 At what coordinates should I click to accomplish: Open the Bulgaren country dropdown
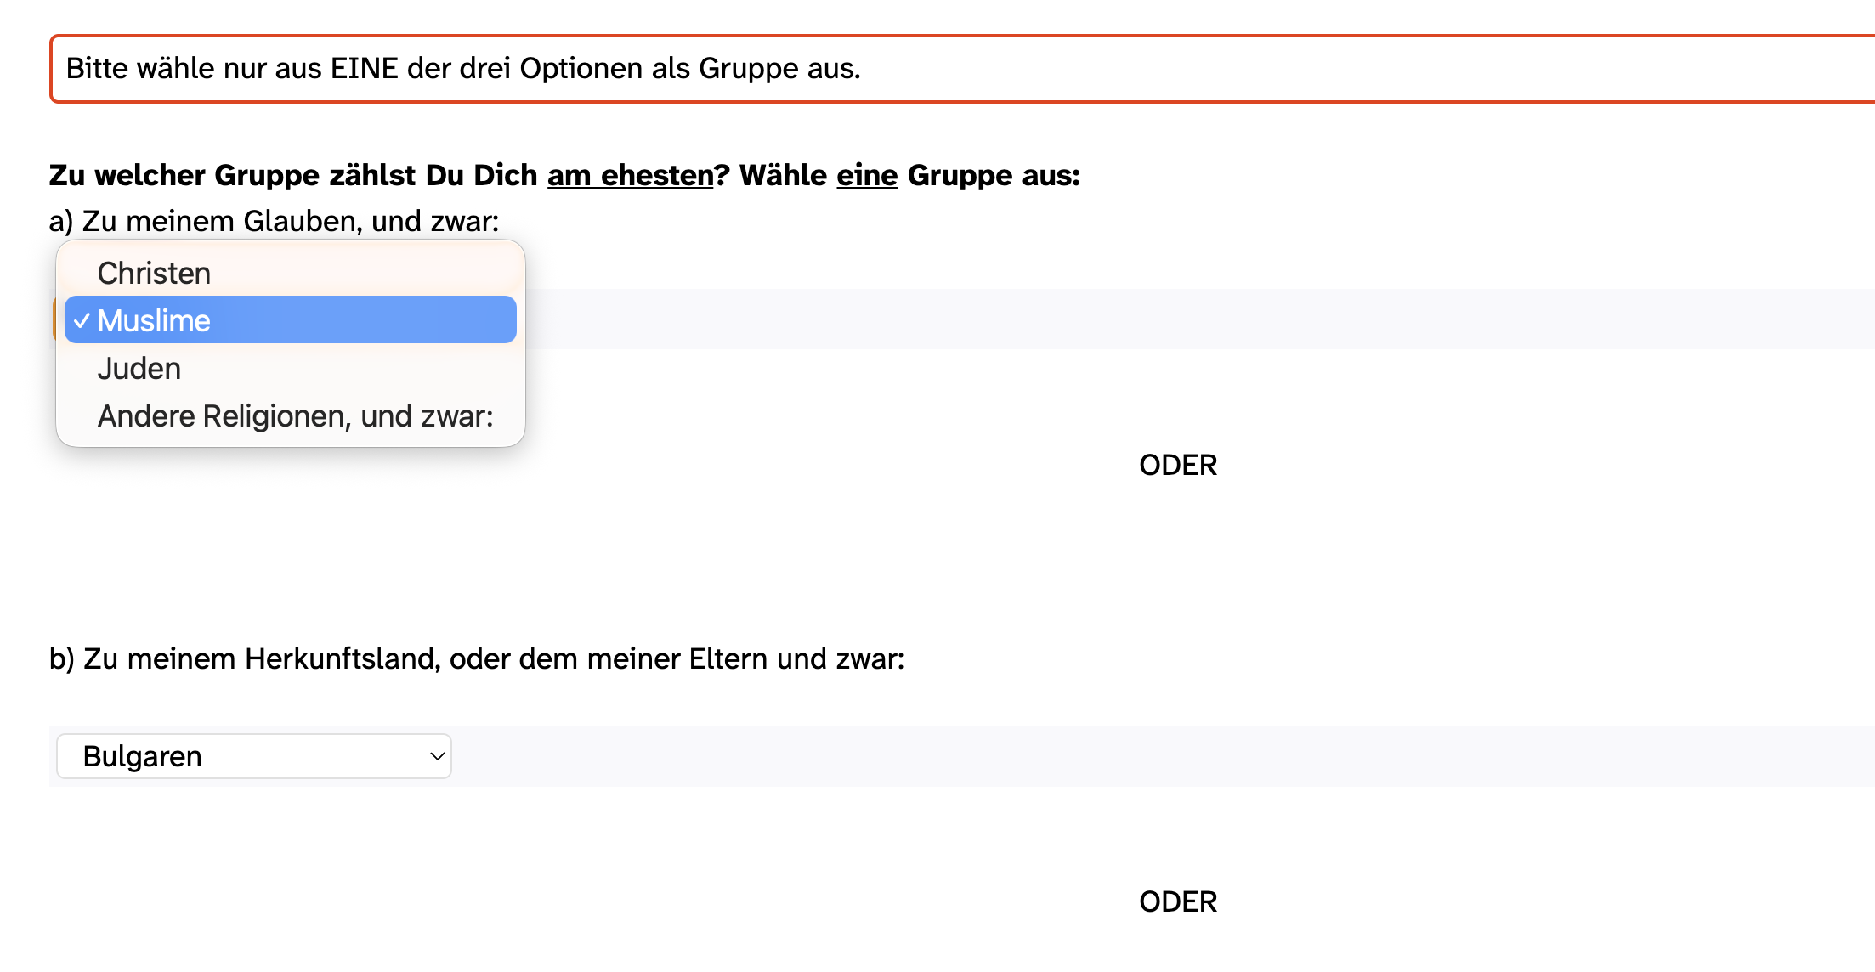point(253,756)
